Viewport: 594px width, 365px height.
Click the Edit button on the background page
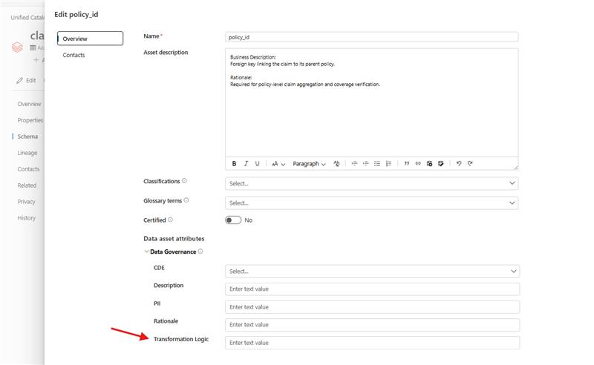(x=26, y=80)
